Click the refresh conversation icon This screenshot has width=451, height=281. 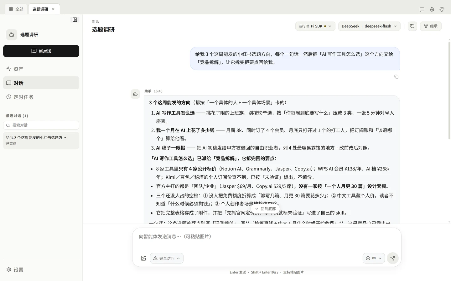tap(412, 26)
